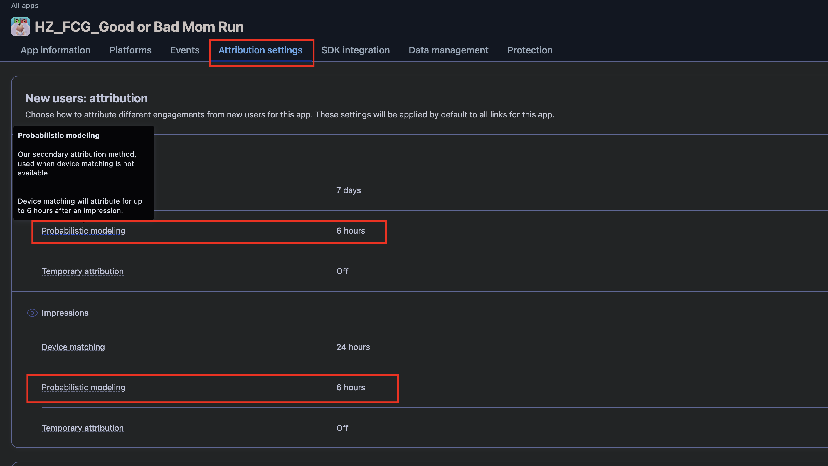The image size is (828, 466).
Task: Click the app icon beside the title
Action: [20, 26]
